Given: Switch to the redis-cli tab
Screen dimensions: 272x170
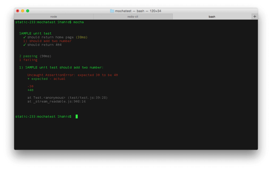Looking at the screenshot, I should point(133,16).
